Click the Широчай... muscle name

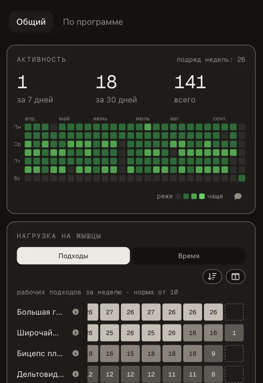(x=38, y=333)
